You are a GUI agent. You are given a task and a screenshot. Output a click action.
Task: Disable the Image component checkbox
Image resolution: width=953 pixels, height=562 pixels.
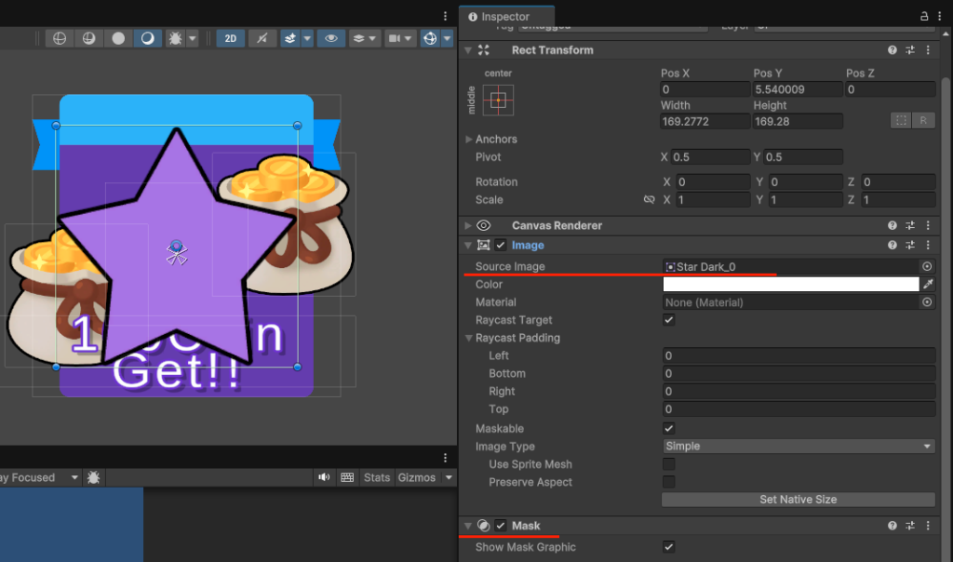[x=500, y=245]
